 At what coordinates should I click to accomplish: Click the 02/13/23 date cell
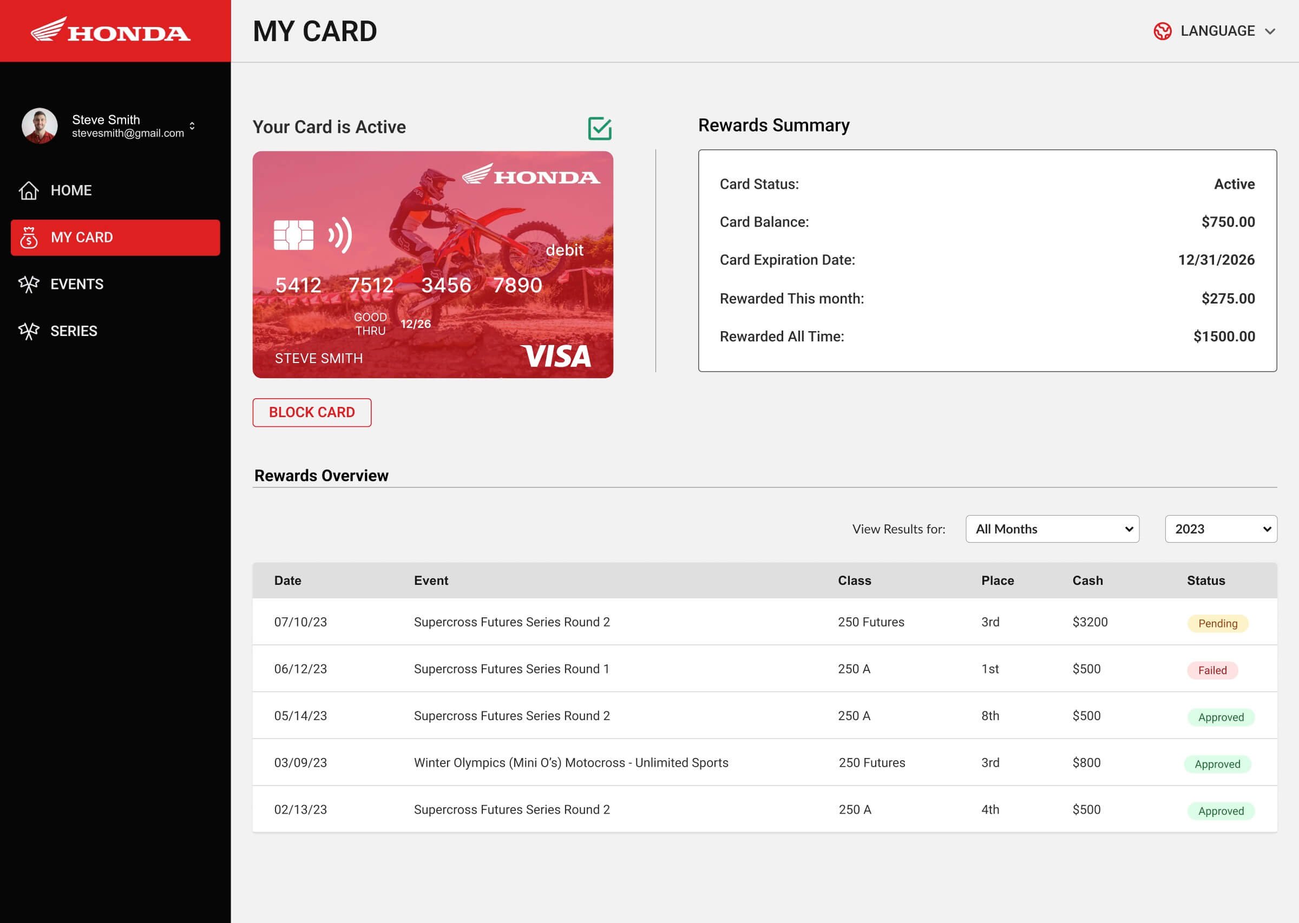click(x=301, y=809)
